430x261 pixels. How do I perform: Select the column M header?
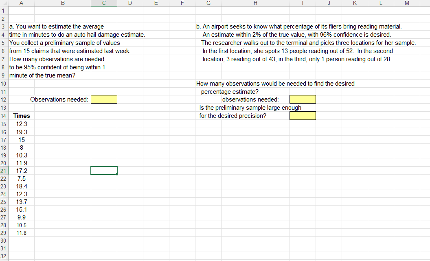pyautogui.click(x=407, y=3)
